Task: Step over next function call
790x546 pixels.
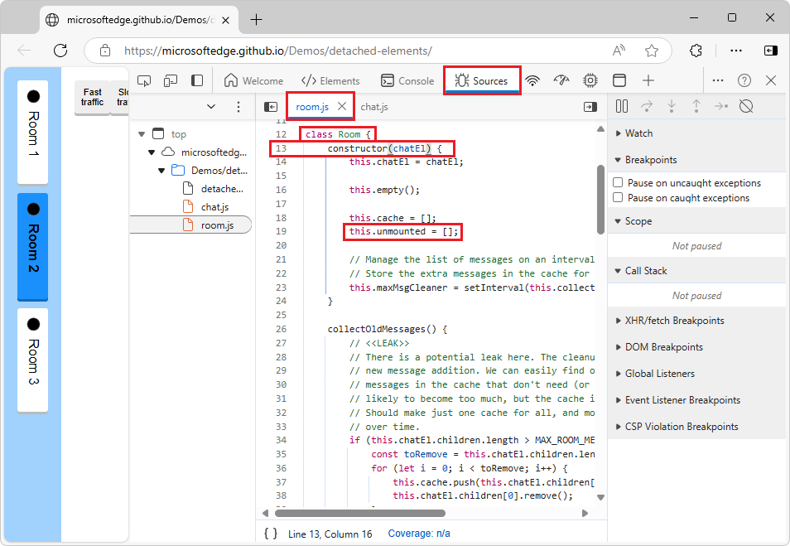Action: [647, 106]
